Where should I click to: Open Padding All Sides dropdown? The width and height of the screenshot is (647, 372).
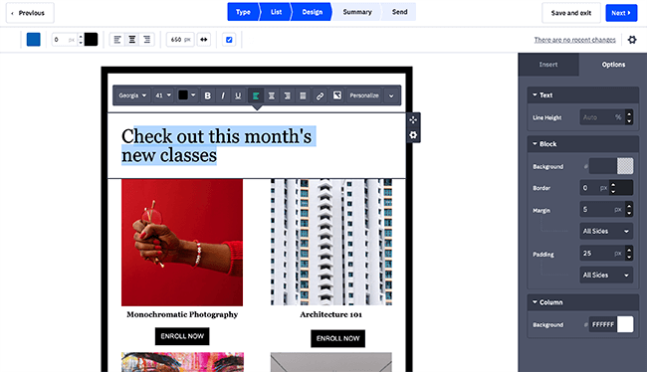coord(606,276)
